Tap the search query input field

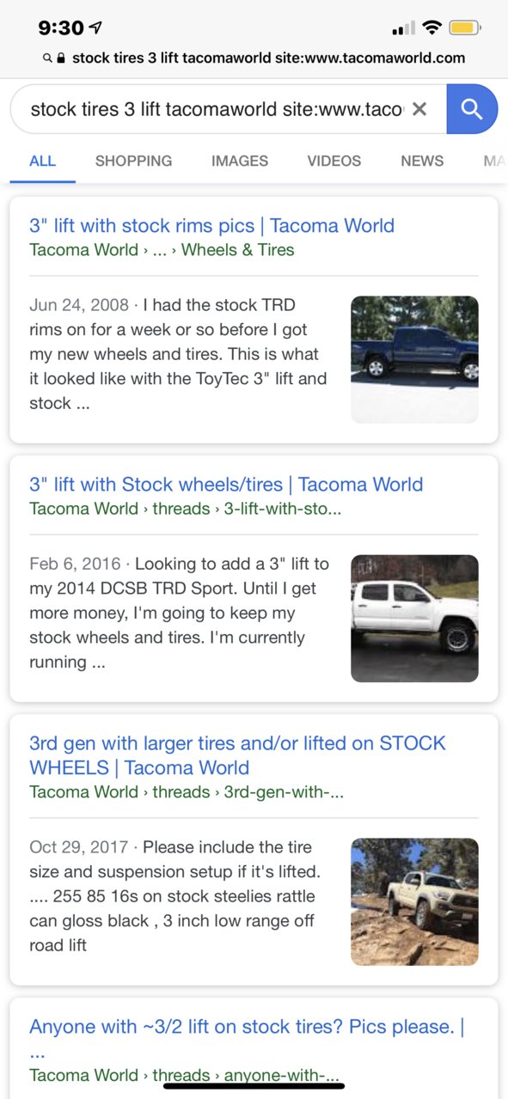point(217,109)
